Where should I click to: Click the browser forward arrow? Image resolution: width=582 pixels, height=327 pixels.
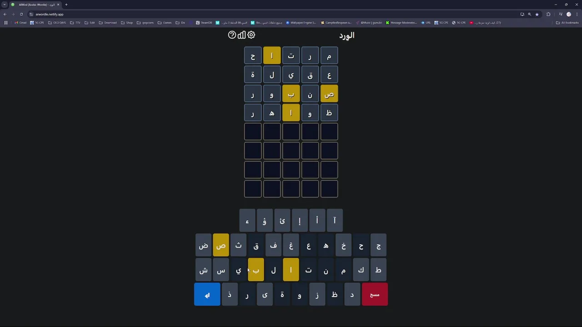13,14
